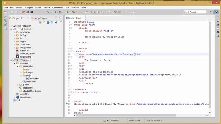221x124 pixels.
Task: Open the Window menu
Action: (x=75, y=8)
